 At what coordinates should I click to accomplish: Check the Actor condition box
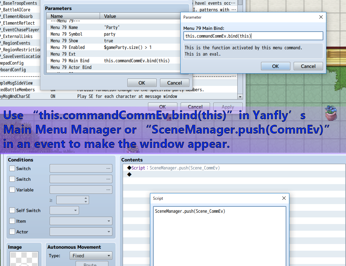click(12, 232)
